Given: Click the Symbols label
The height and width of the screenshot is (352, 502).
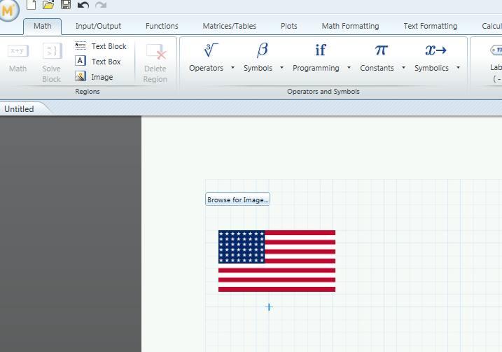Looking at the screenshot, I should pos(258,68).
